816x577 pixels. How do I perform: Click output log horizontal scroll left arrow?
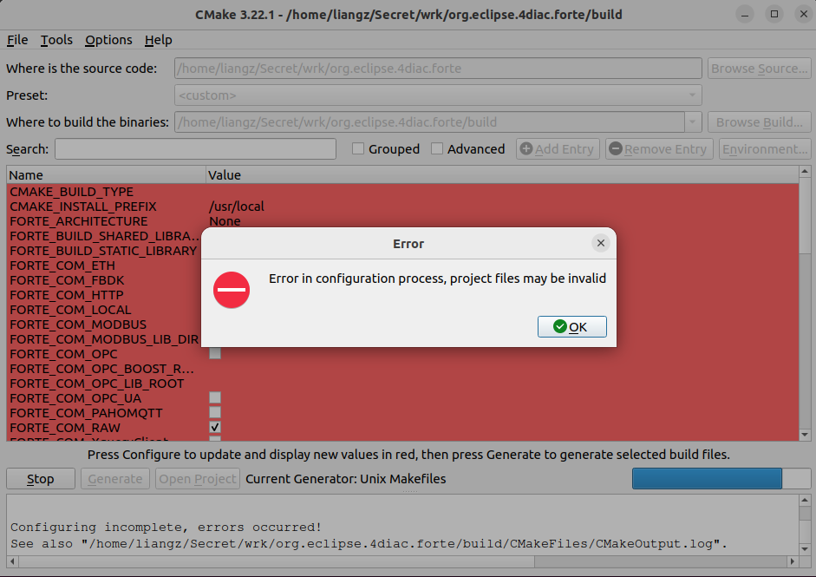pyautogui.click(x=12, y=562)
